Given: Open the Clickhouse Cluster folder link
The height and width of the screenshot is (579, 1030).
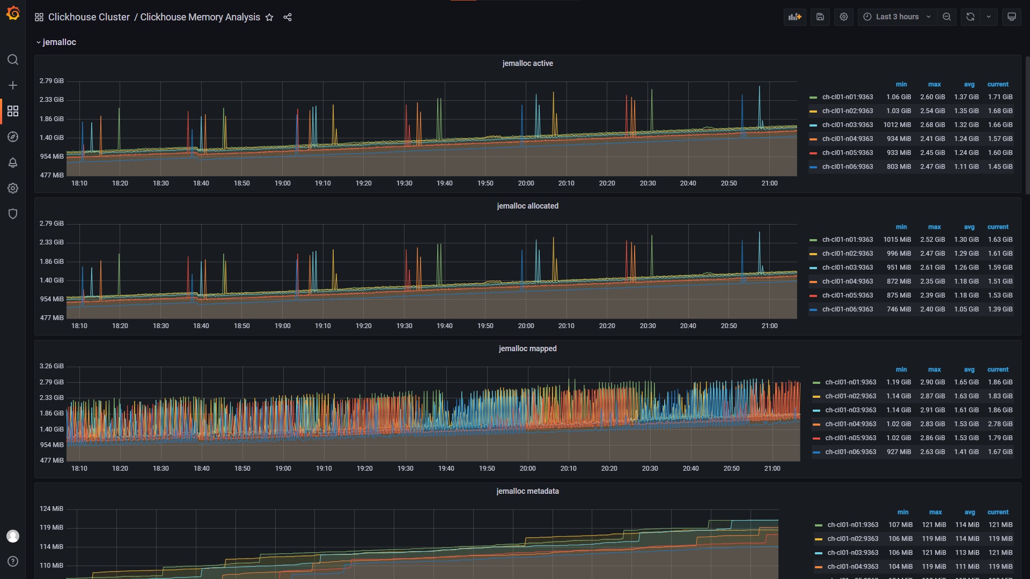Looking at the screenshot, I should pyautogui.click(x=89, y=17).
